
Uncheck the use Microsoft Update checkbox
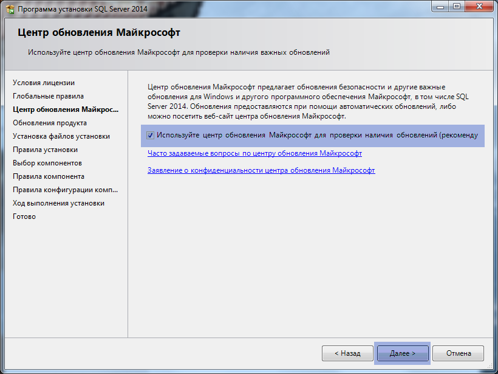point(150,136)
